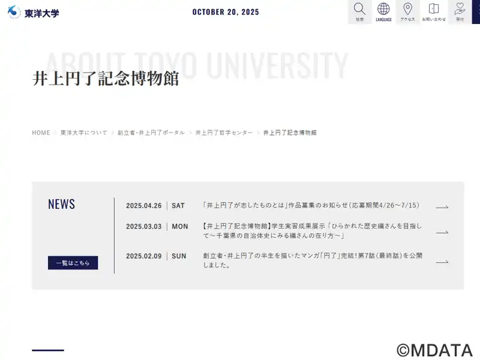The width and height of the screenshot is (480, 360).
Task: Open the お問い合わせ contact icon
Action: coord(434,11)
